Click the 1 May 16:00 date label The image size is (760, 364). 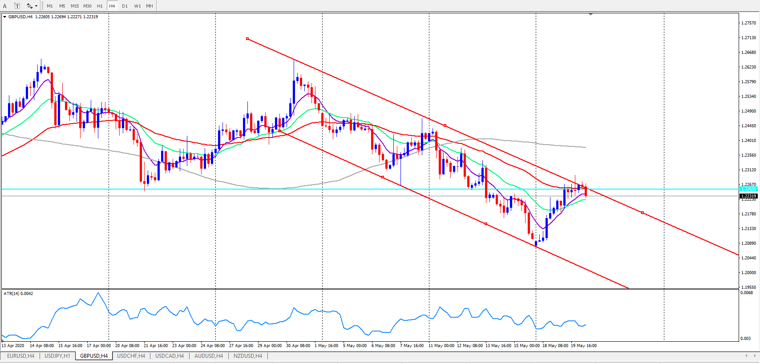(x=326, y=346)
